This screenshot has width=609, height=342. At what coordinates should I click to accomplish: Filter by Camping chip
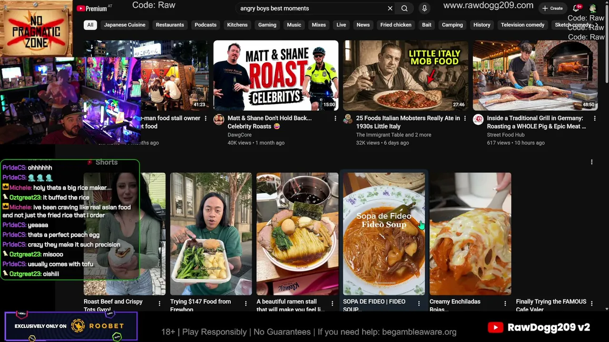tap(452, 25)
